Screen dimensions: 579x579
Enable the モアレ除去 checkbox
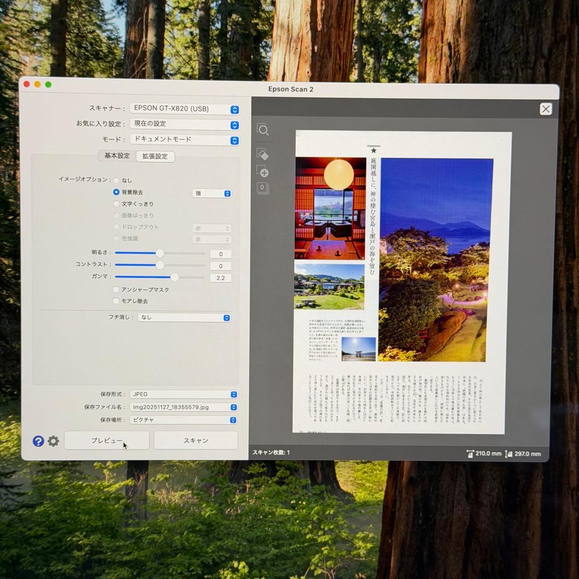(116, 301)
